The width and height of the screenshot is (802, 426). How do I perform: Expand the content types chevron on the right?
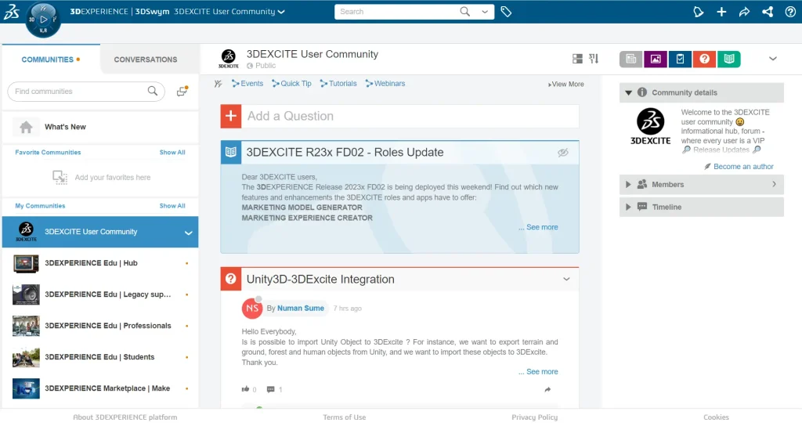(x=773, y=59)
